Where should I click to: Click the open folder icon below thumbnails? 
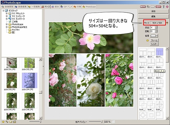[x=11, y=122]
